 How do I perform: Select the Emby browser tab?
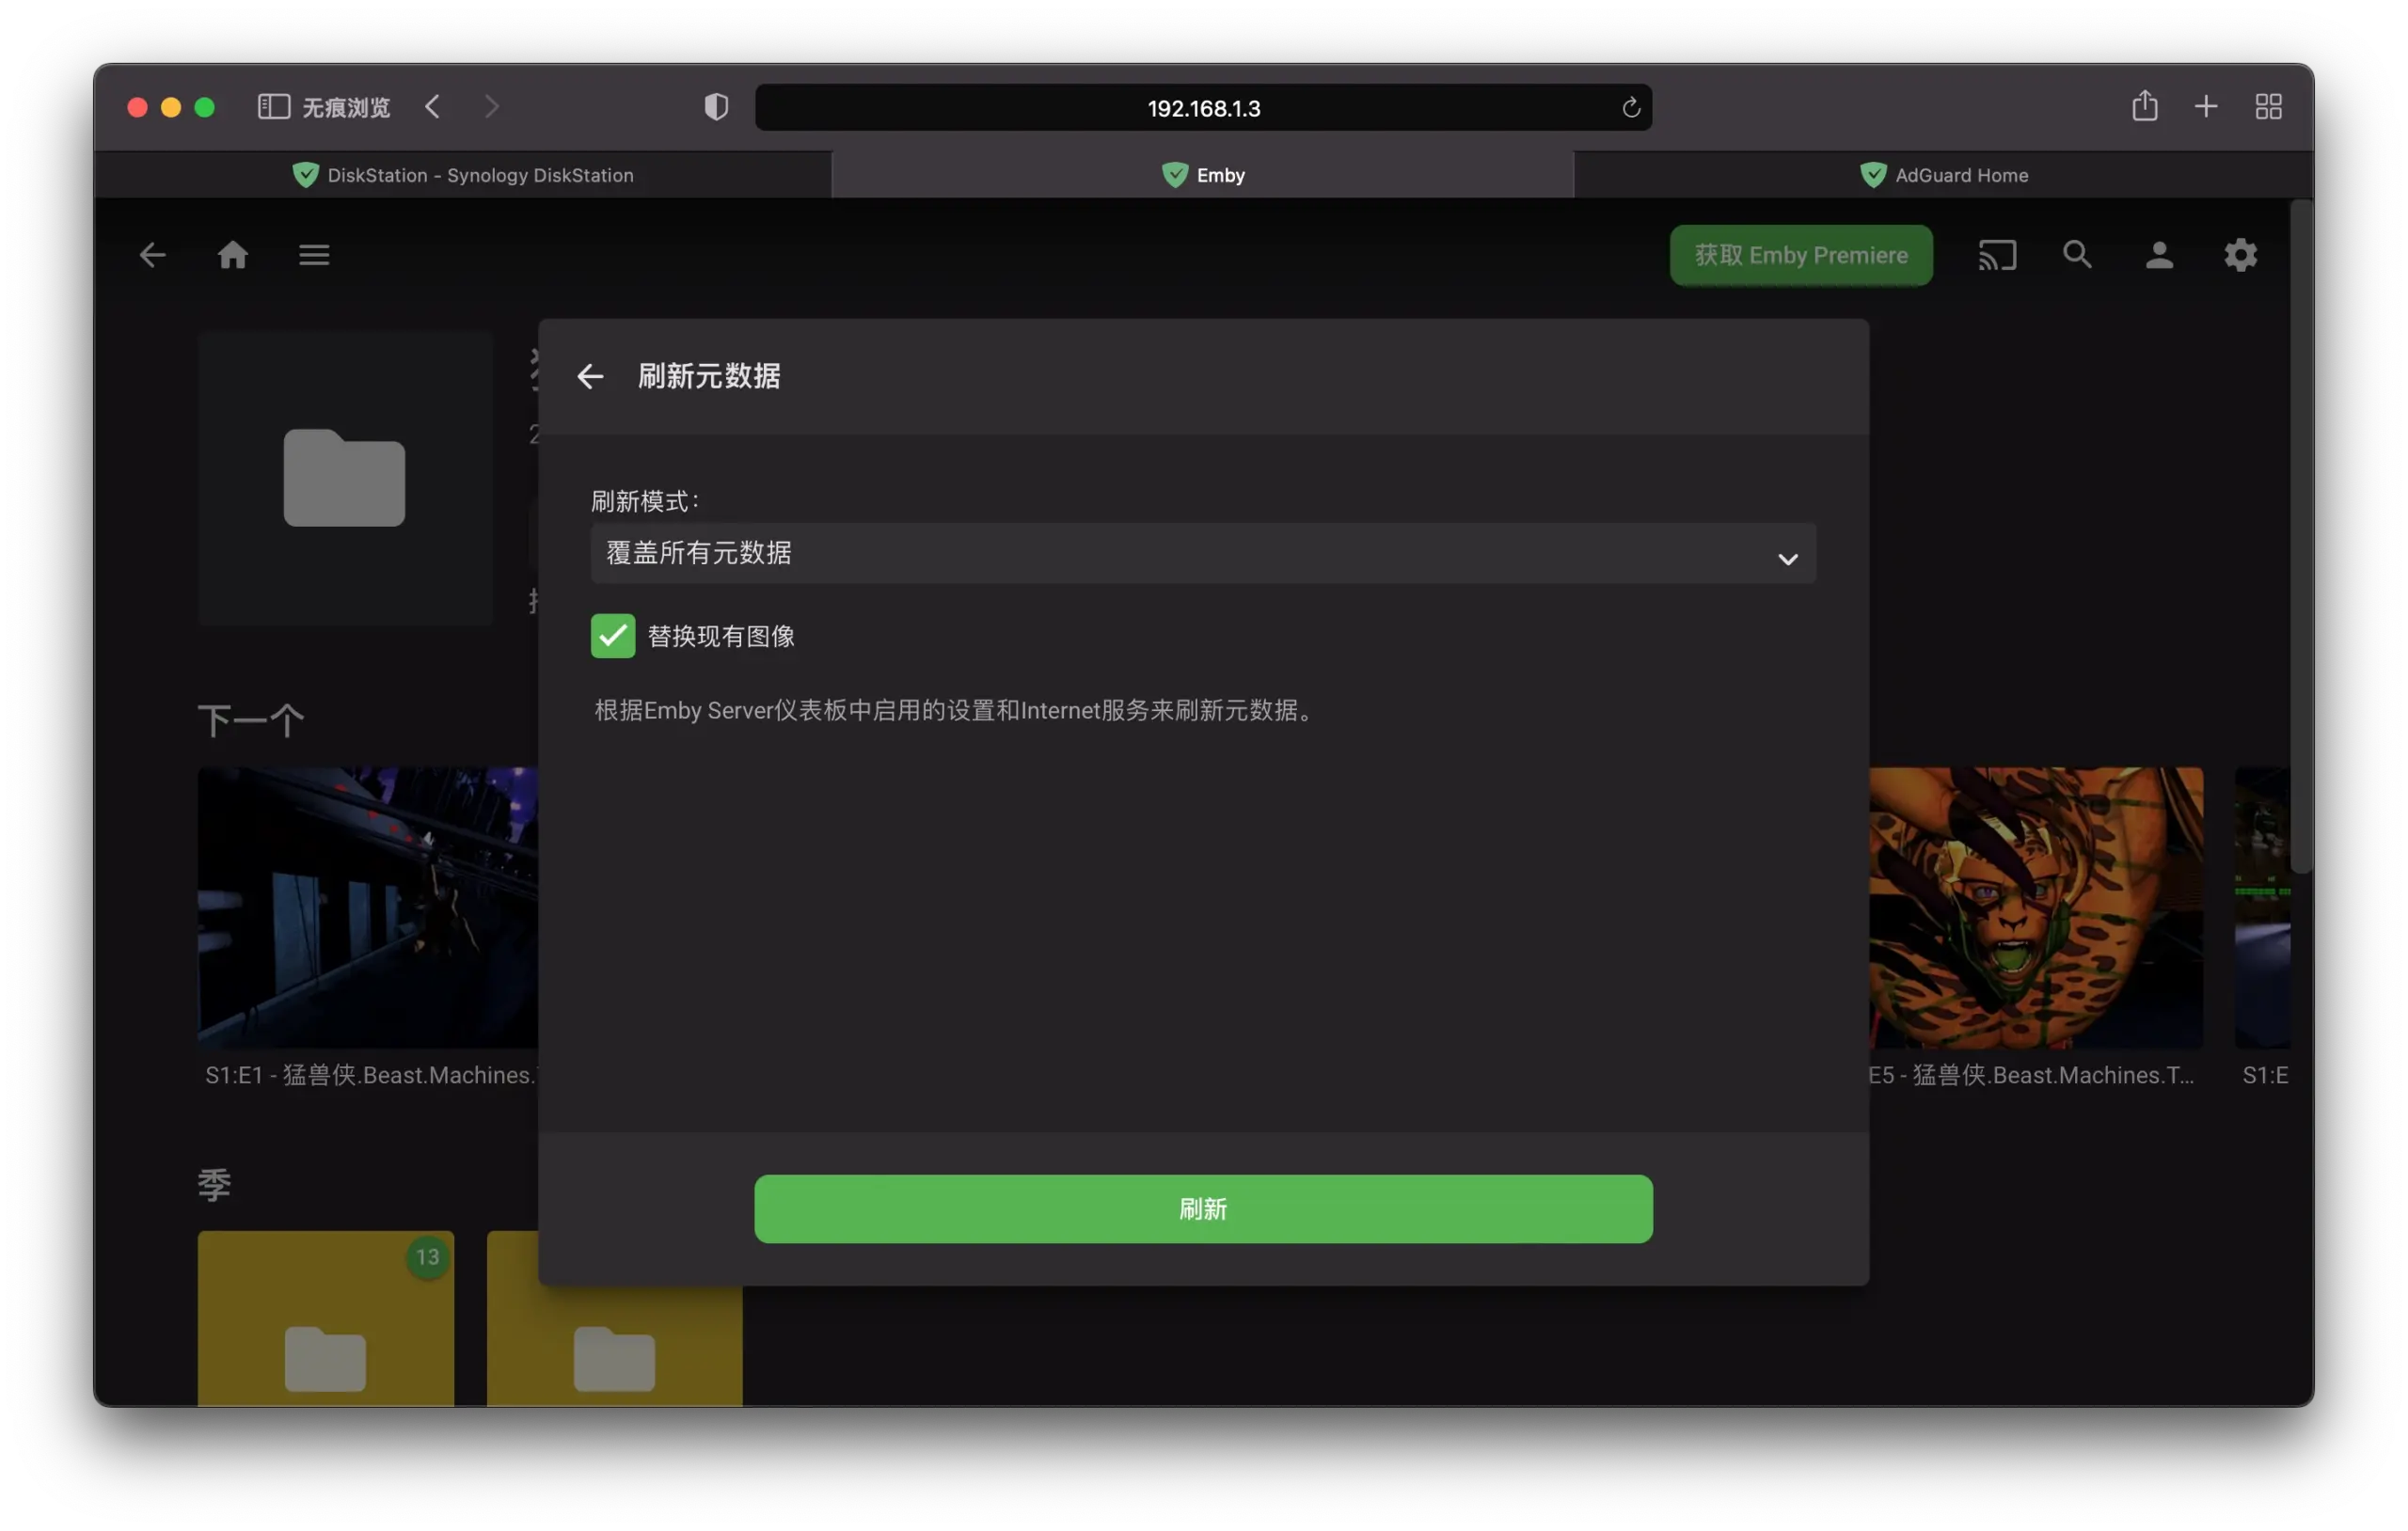[1203, 175]
